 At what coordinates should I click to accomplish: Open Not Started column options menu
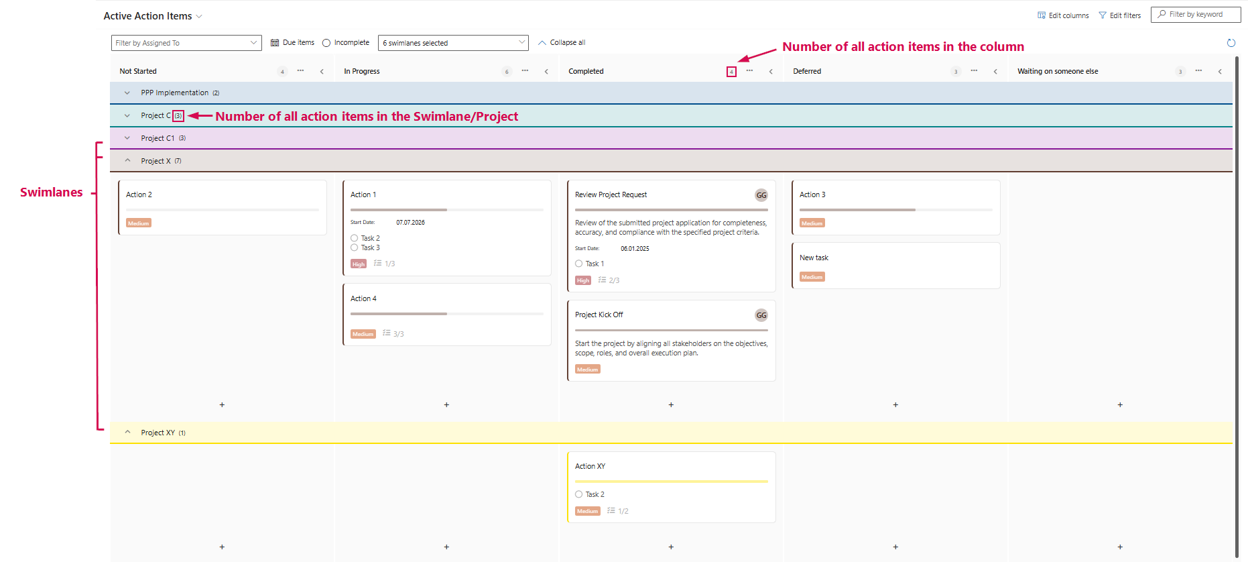tap(300, 71)
